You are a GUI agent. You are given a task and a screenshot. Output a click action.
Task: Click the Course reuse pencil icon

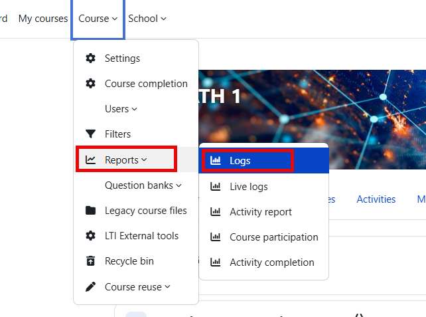(91, 287)
